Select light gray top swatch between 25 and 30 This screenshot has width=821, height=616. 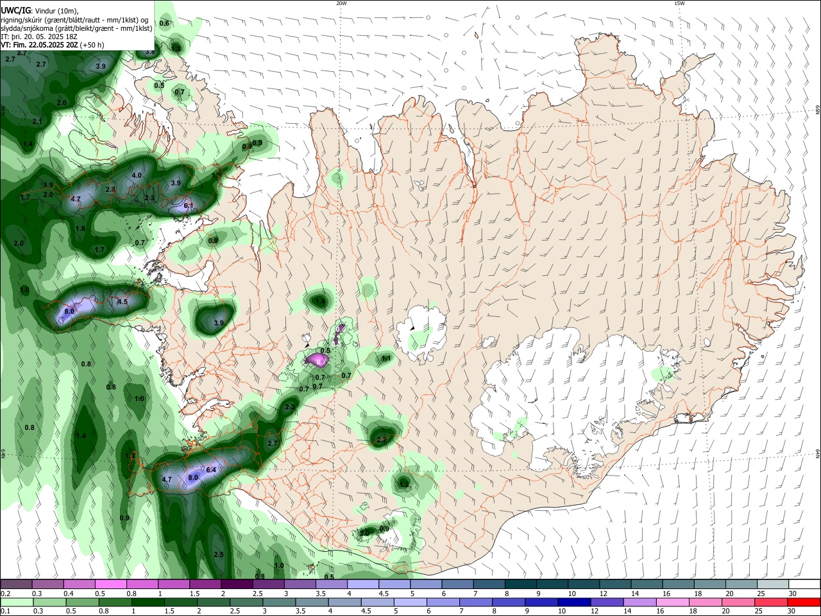772,585
